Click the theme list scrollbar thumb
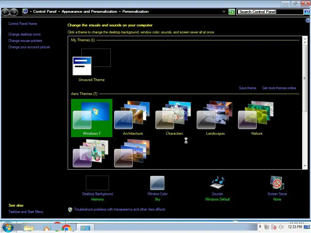311x233 pixels. (x=305, y=78)
